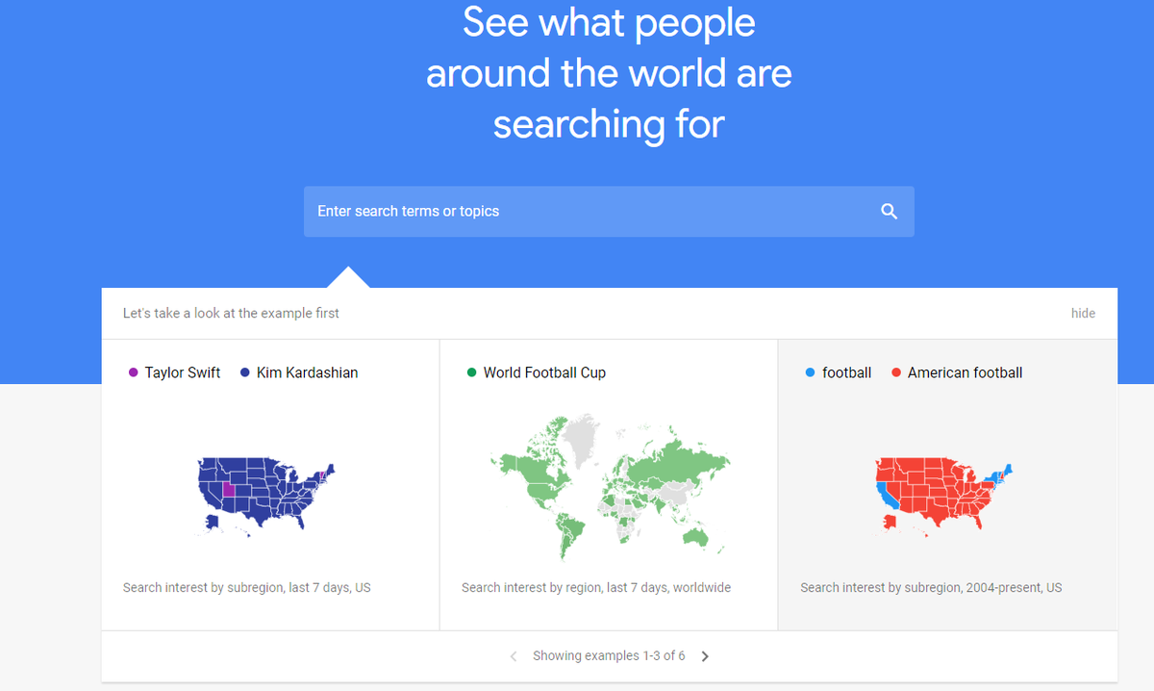Click 'Showing examples 1-3 of 6' text
The width and height of the screenshot is (1154, 691).
tap(609, 656)
